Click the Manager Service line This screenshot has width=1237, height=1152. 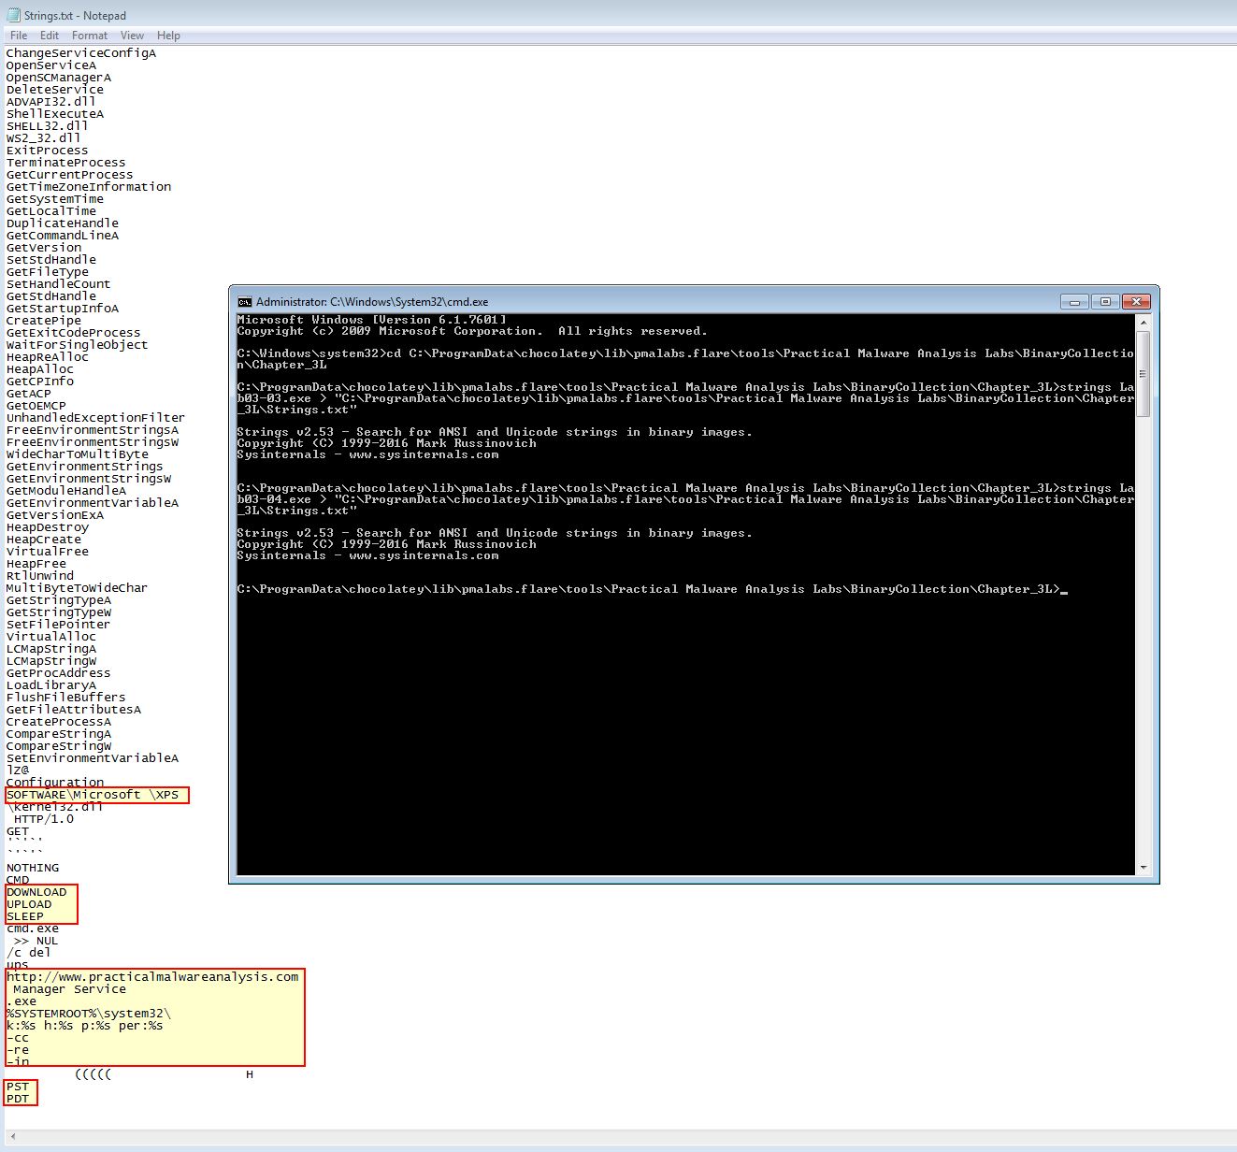tap(70, 989)
